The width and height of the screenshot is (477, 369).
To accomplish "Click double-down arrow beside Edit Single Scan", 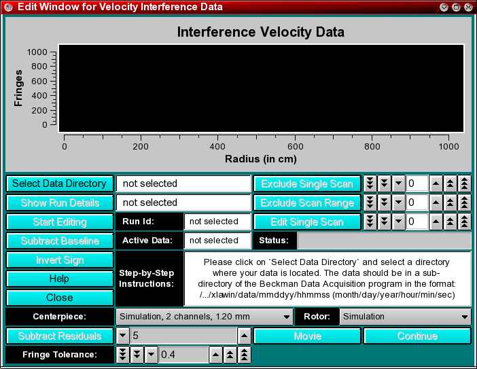I will point(384,222).
